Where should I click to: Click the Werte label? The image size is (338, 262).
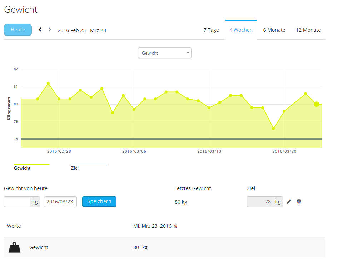[x=14, y=226]
